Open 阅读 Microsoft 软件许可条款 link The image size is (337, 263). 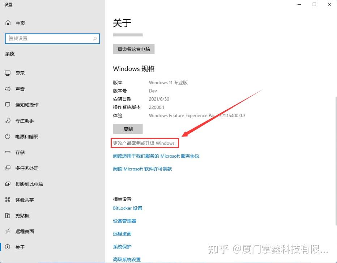coord(142,169)
